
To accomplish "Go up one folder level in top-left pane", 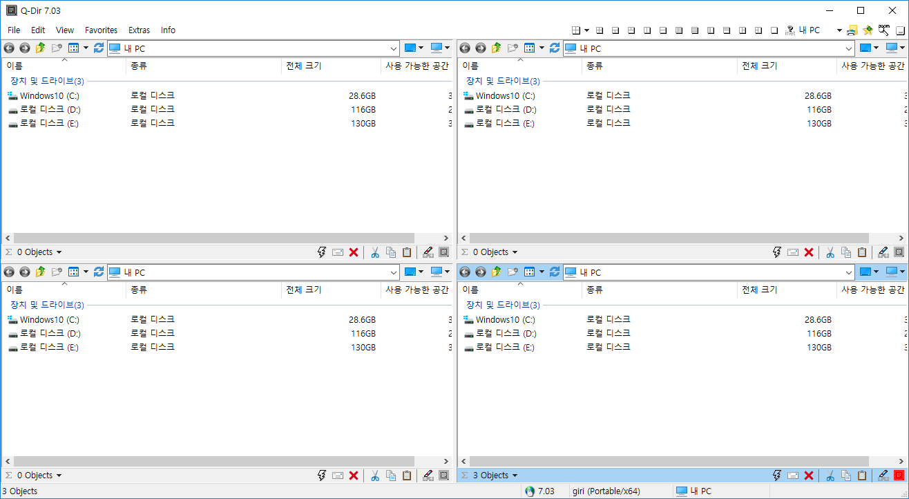I will click(x=40, y=48).
